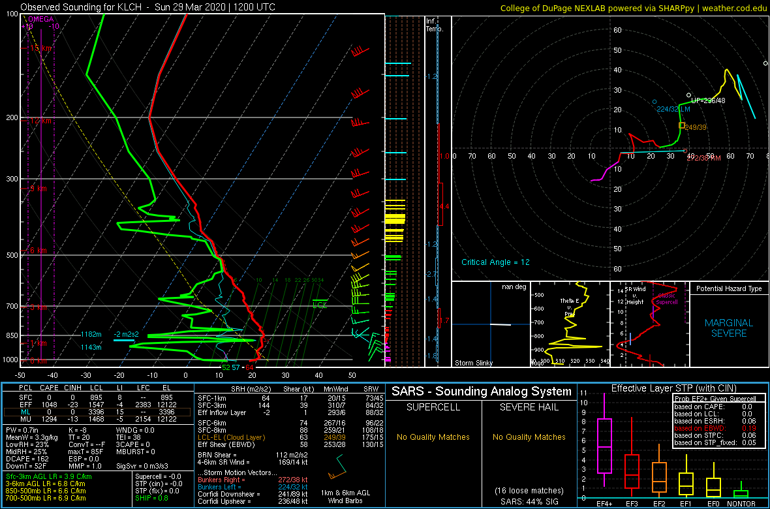Click the SARS - Sounding Analog System heading

(482, 392)
